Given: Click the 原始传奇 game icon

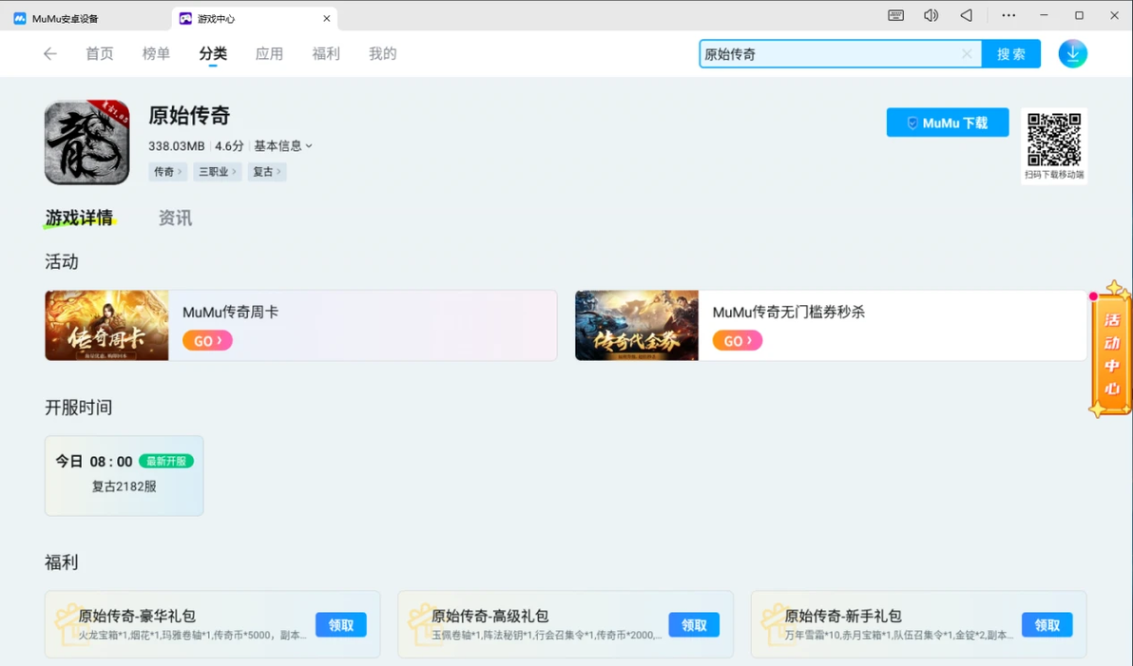Looking at the screenshot, I should pyautogui.click(x=86, y=143).
